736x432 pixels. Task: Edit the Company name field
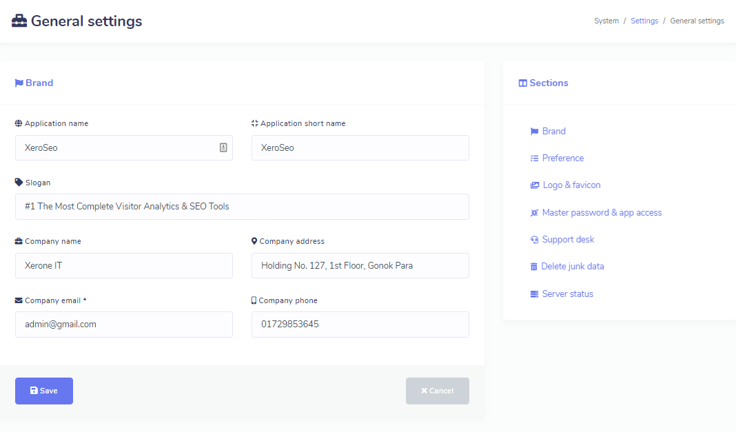(124, 265)
